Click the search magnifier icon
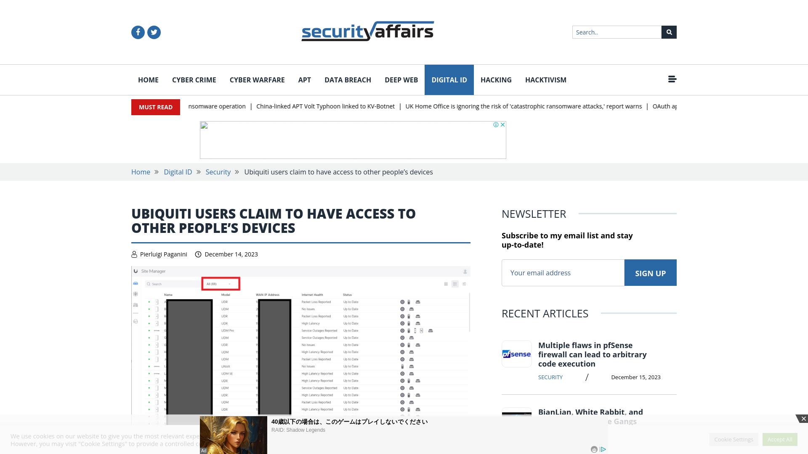808x454 pixels. point(669,32)
